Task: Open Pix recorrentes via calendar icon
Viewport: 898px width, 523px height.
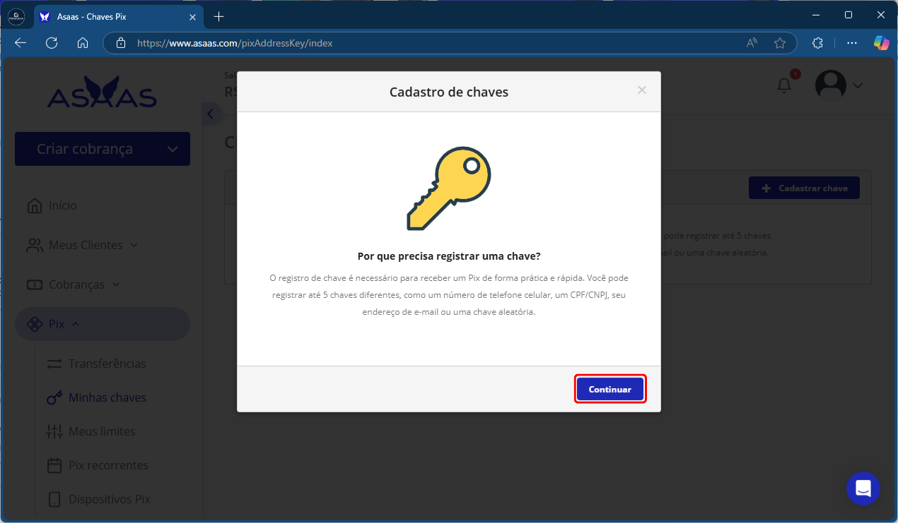Action: tap(54, 464)
